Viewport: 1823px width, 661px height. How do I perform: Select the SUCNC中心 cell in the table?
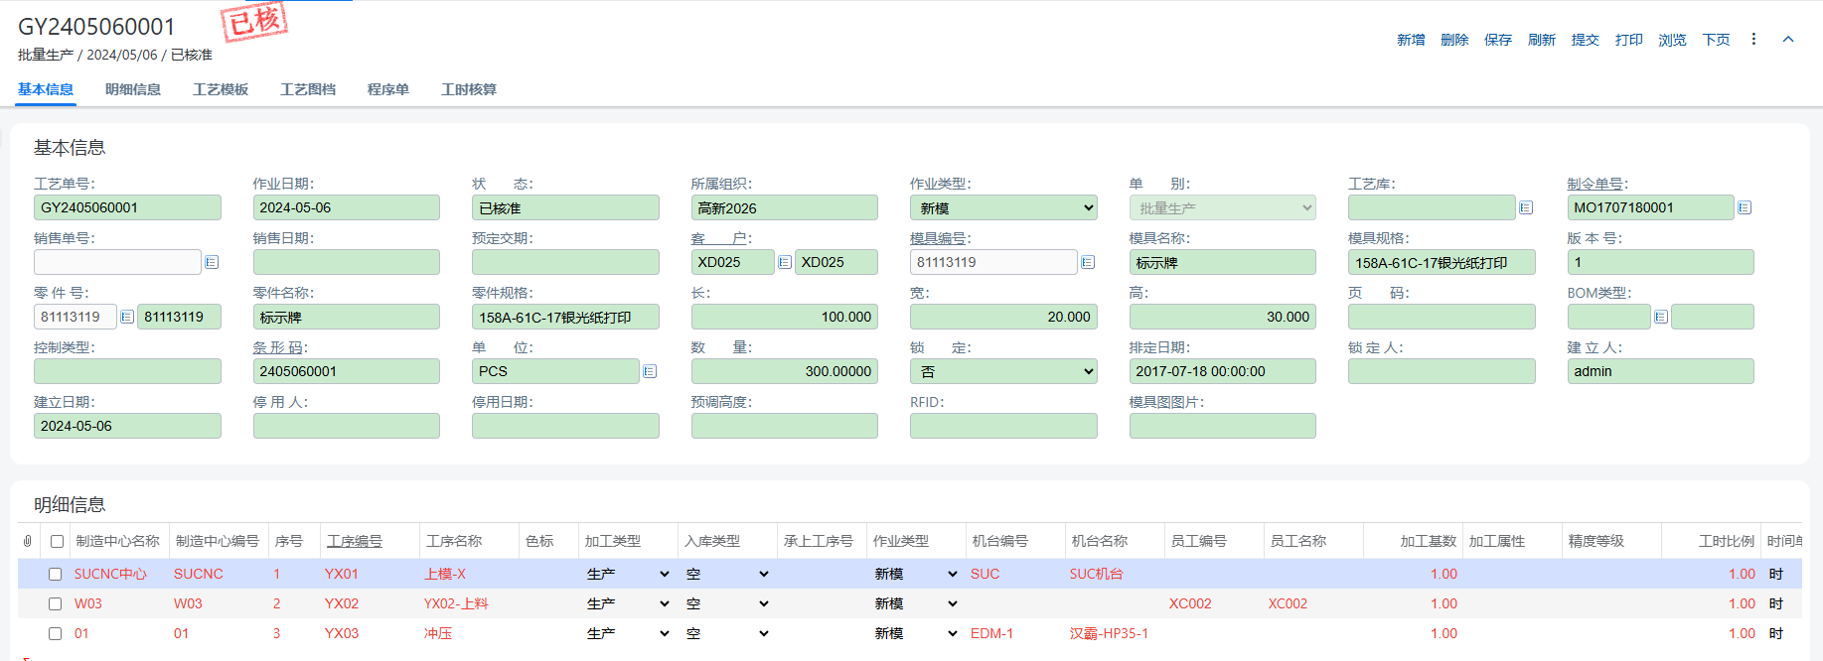[110, 574]
